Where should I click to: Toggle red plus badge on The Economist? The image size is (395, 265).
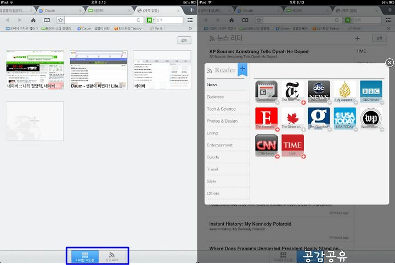coord(278,129)
